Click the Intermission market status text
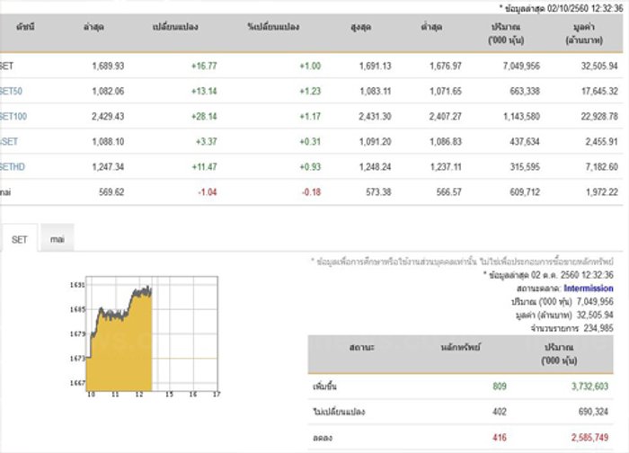 tap(588, 289)
